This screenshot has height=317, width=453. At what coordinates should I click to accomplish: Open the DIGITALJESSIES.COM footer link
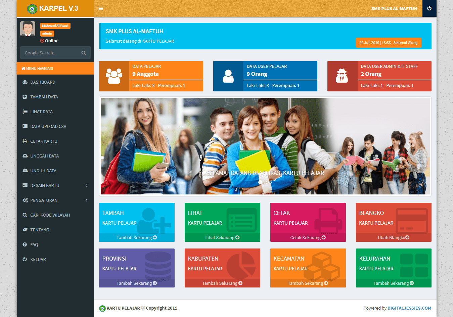tap(409, 308)
